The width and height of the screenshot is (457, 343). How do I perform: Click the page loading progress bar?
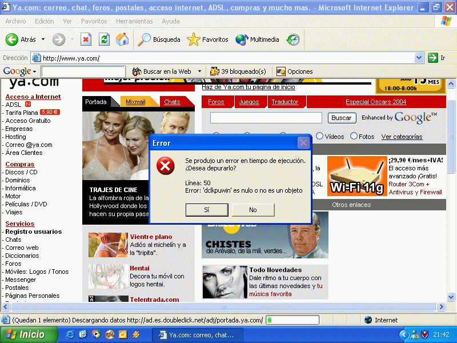click(x=292, y=320)
